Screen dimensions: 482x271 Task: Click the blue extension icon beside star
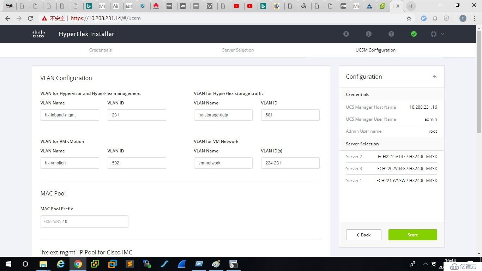(x=424, y=18)
